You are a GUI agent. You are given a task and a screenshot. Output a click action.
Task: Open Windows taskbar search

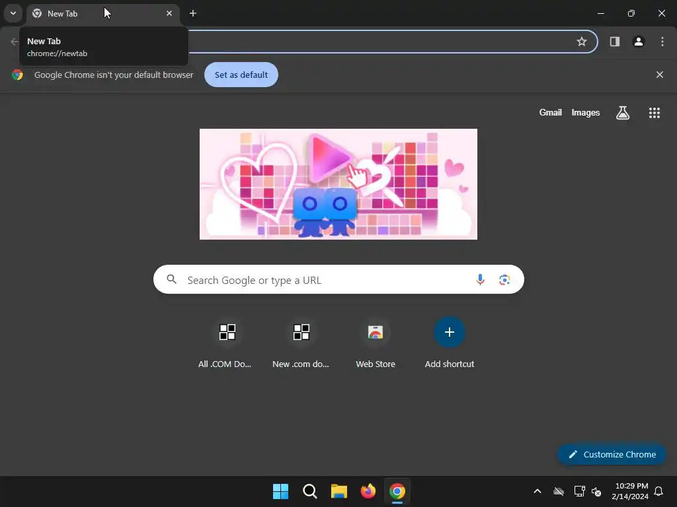[309, 491]
